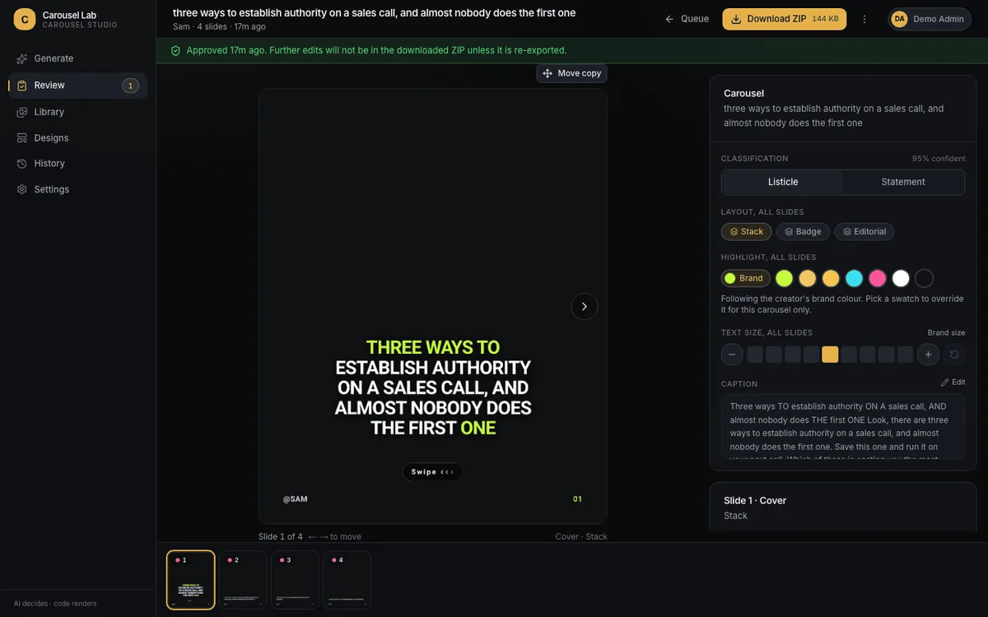Click the Carousel heading in right panel
Viewport: 988px width, 617px height.
(743, 93)
